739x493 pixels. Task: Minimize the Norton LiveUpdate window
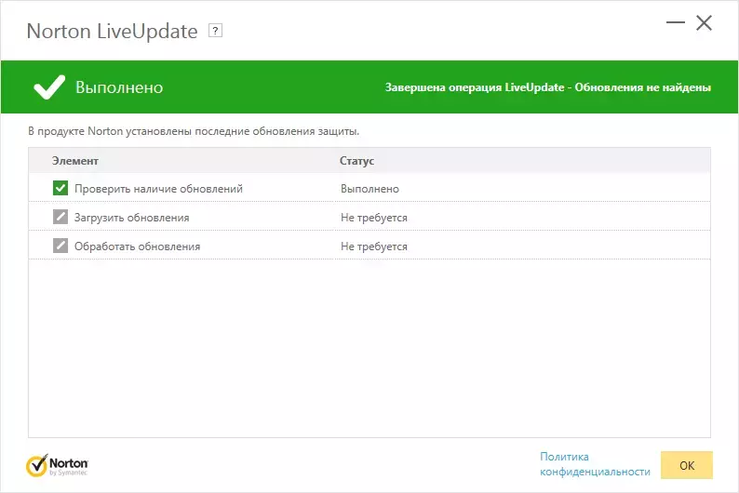675,22
